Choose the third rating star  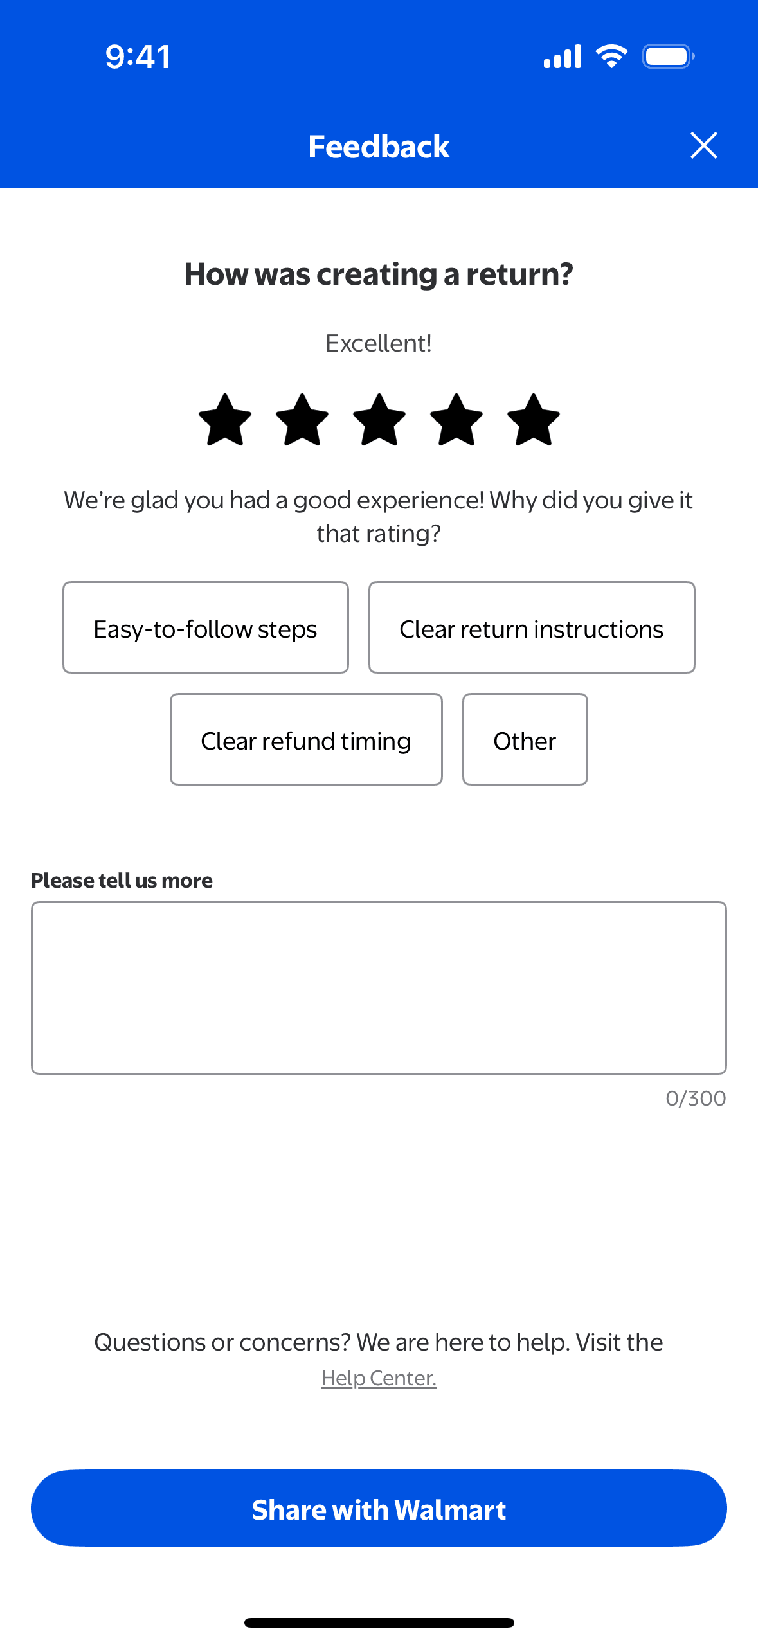(379, 420)
